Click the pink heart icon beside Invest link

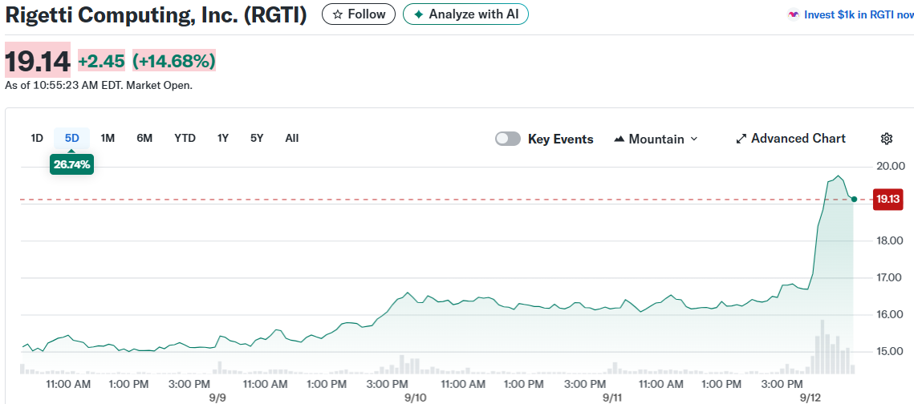coord(794,14)
